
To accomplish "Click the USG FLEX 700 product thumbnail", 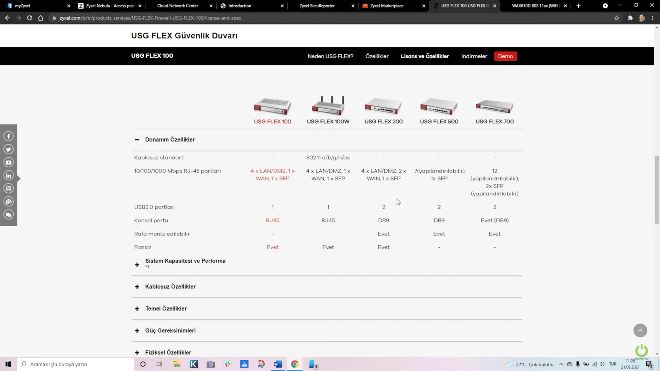I will tap(494, 106).
